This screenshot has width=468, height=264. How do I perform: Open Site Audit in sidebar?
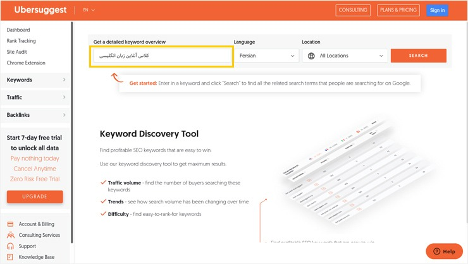(x=16, y=52)
